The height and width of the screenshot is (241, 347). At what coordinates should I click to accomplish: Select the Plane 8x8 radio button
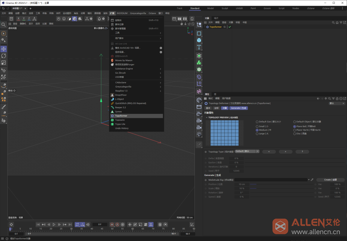coord(294,126)
